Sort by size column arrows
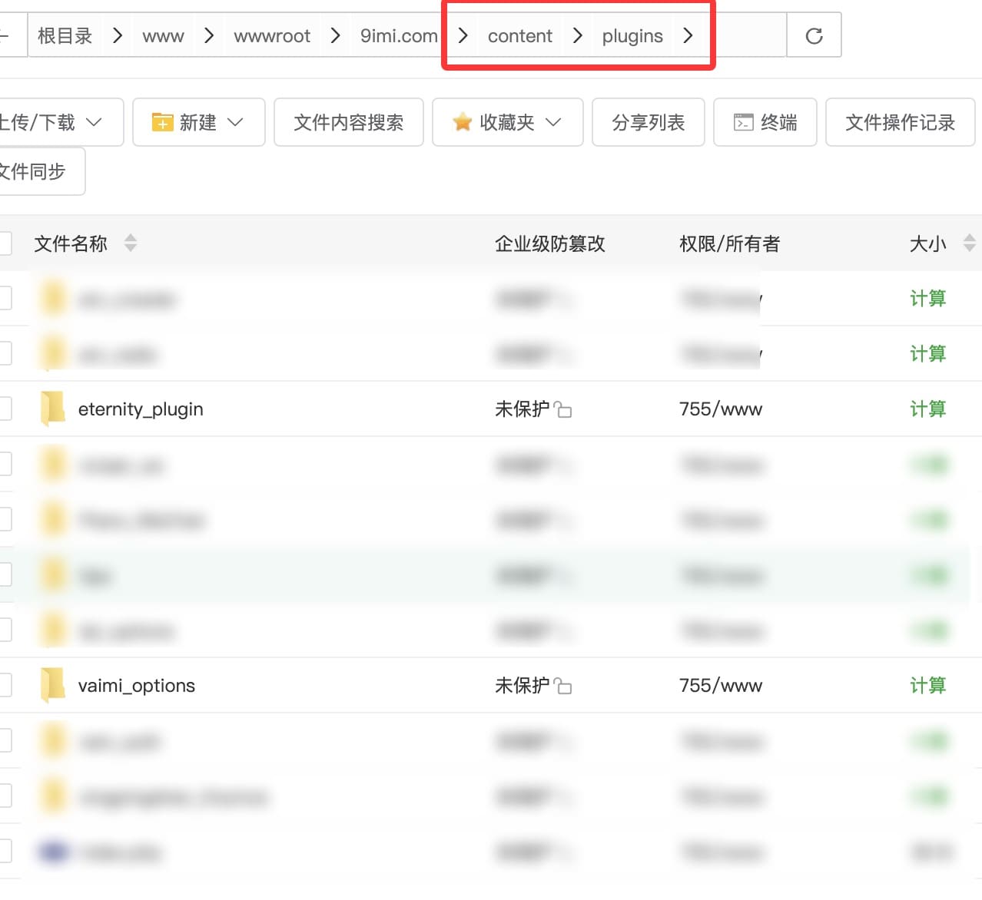Viewport: 982px width, 900px height. (969, 243)
